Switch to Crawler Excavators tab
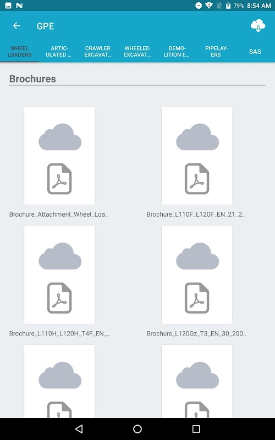 point(98,51)
